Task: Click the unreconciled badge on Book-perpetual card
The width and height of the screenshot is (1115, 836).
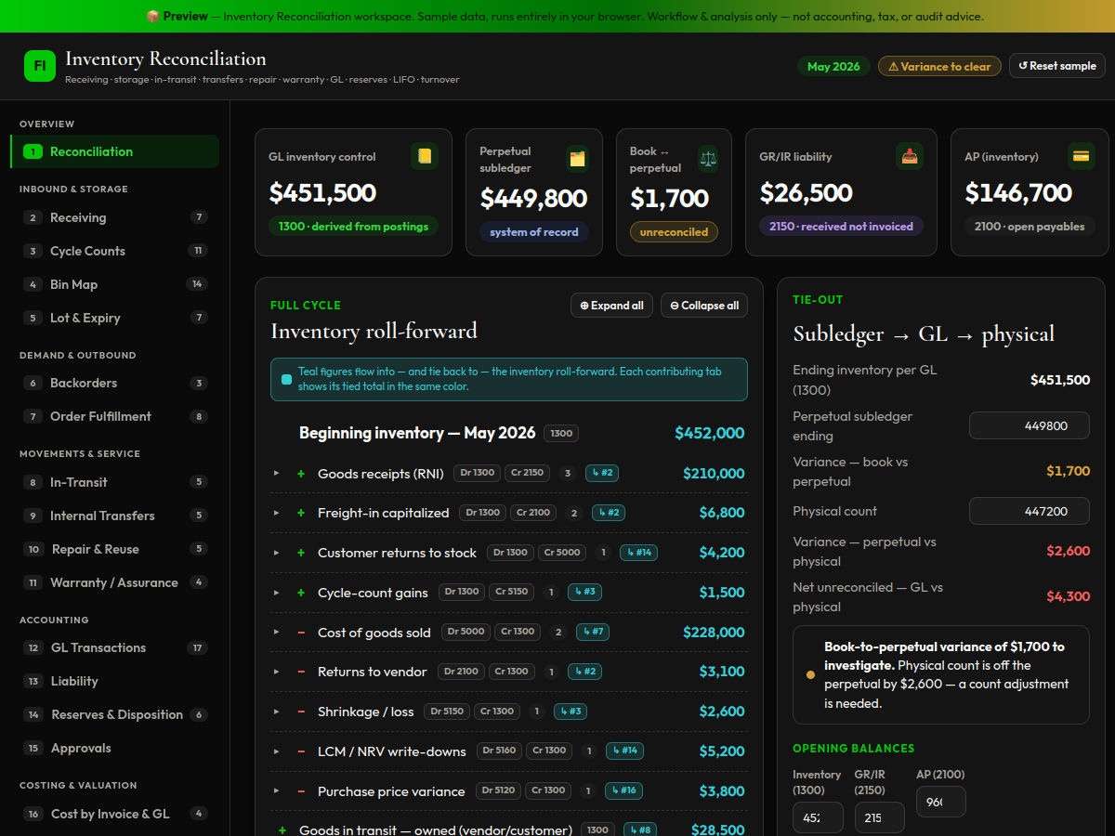Action: [x=674, y=232]
